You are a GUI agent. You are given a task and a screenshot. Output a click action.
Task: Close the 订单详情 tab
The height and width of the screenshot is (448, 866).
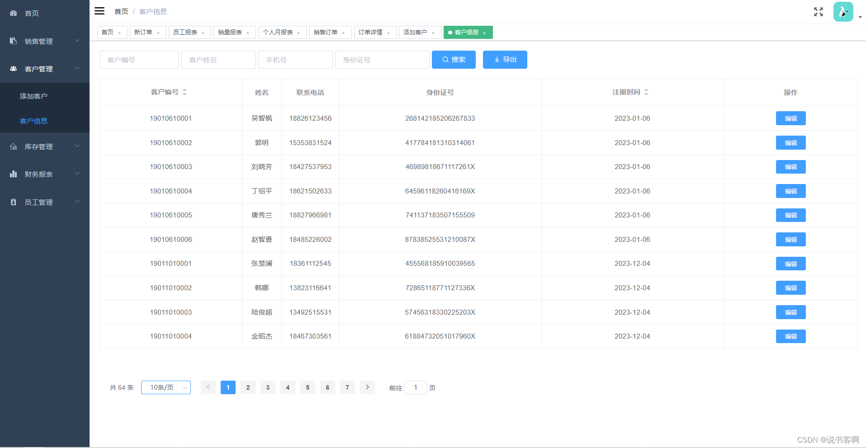point(388,33)
